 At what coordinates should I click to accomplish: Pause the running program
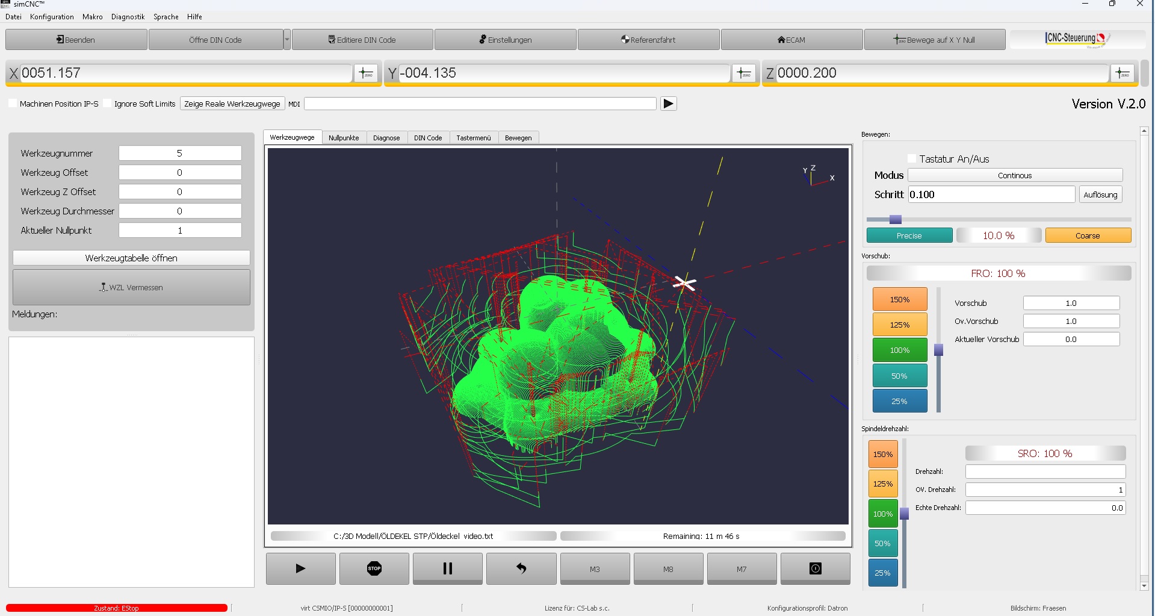[447, 568]
